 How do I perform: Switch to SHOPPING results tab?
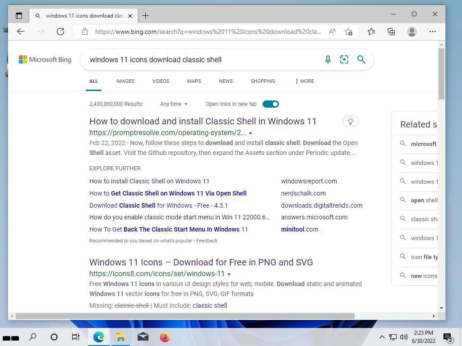pos(263,81)
